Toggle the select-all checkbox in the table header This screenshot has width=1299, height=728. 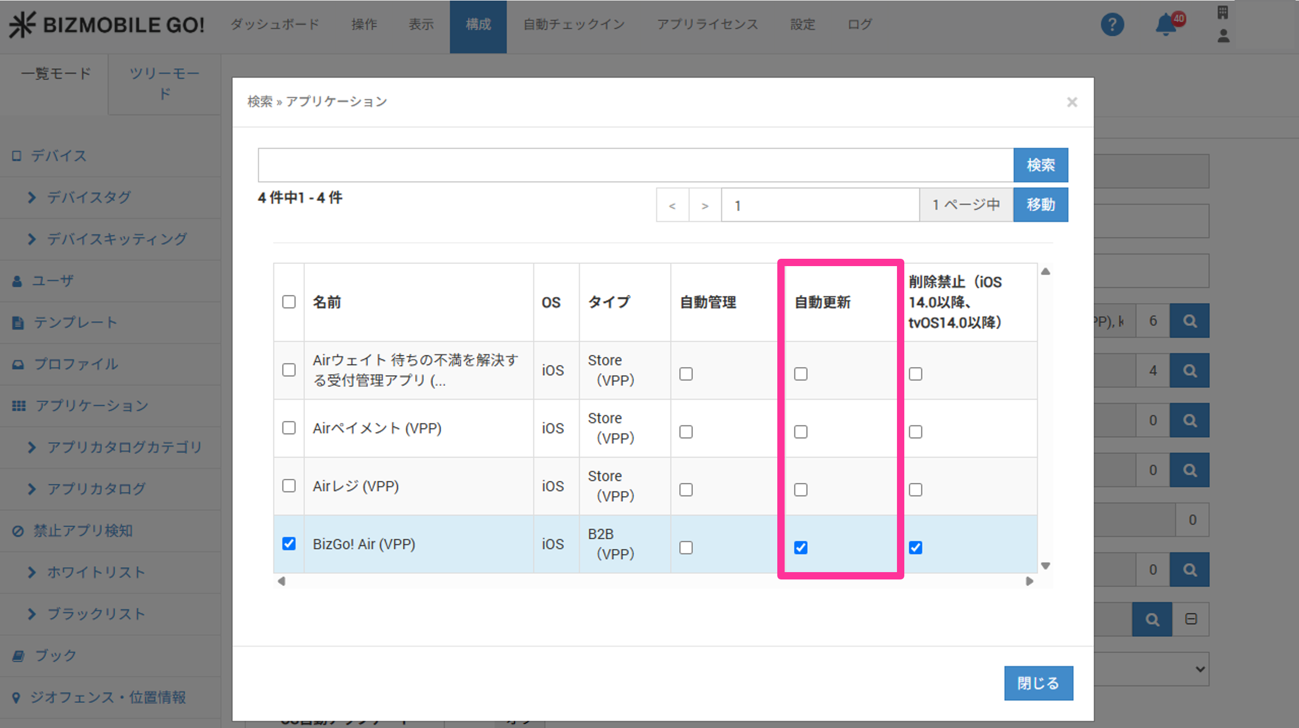point(289,302)
